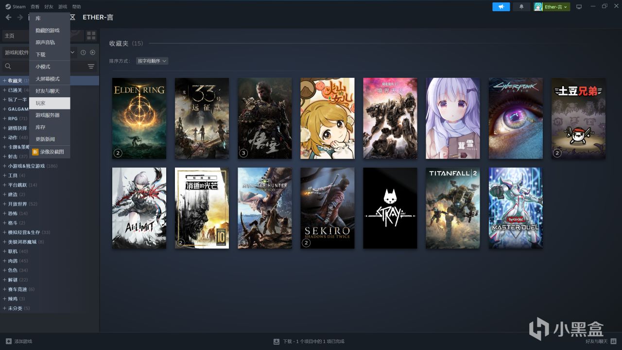Select 库 in the view menu
This screenshot has height=350, width=622.
click(50, 18)
